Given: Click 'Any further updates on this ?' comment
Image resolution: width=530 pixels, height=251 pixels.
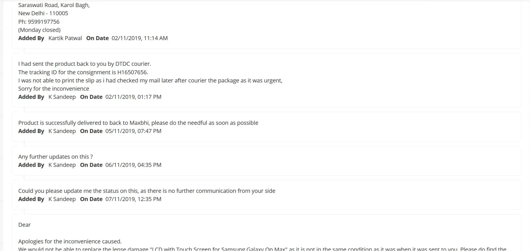Looking at the screenshot, I should pos(55,157).
